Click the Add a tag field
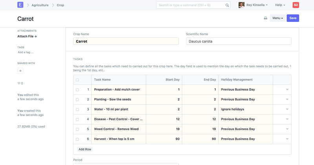Viewport: 314px width, 165px height. pos(26,52)
